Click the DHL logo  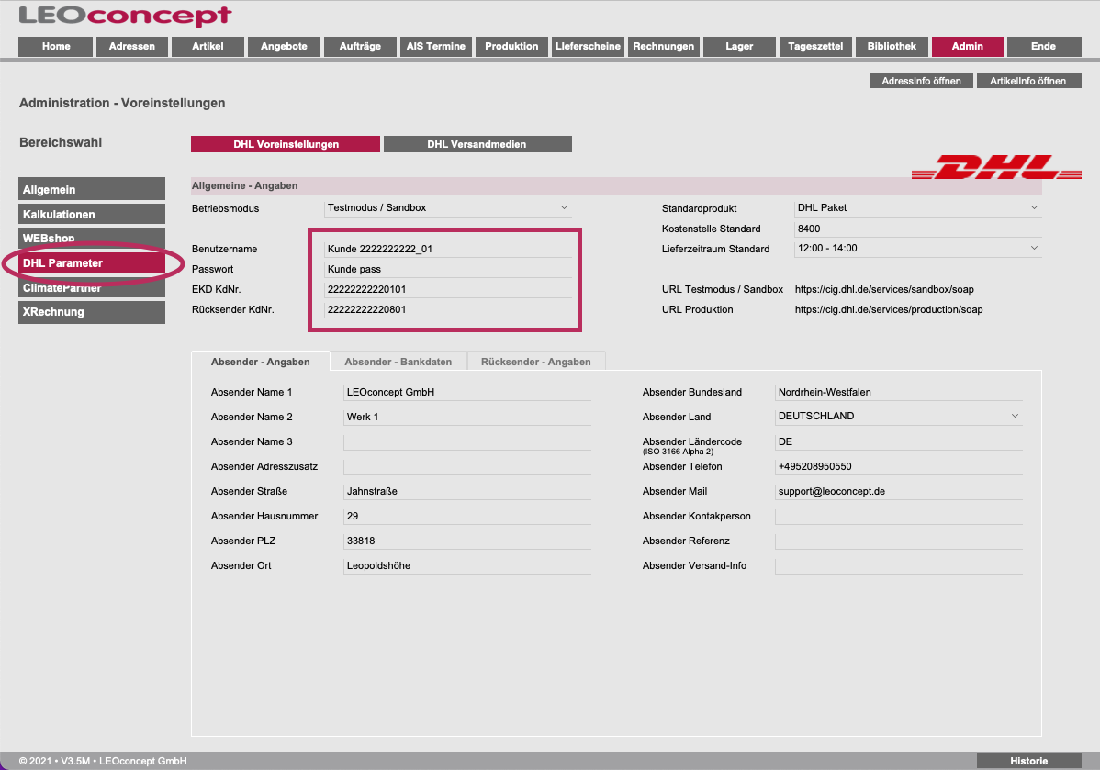[996, 167]
